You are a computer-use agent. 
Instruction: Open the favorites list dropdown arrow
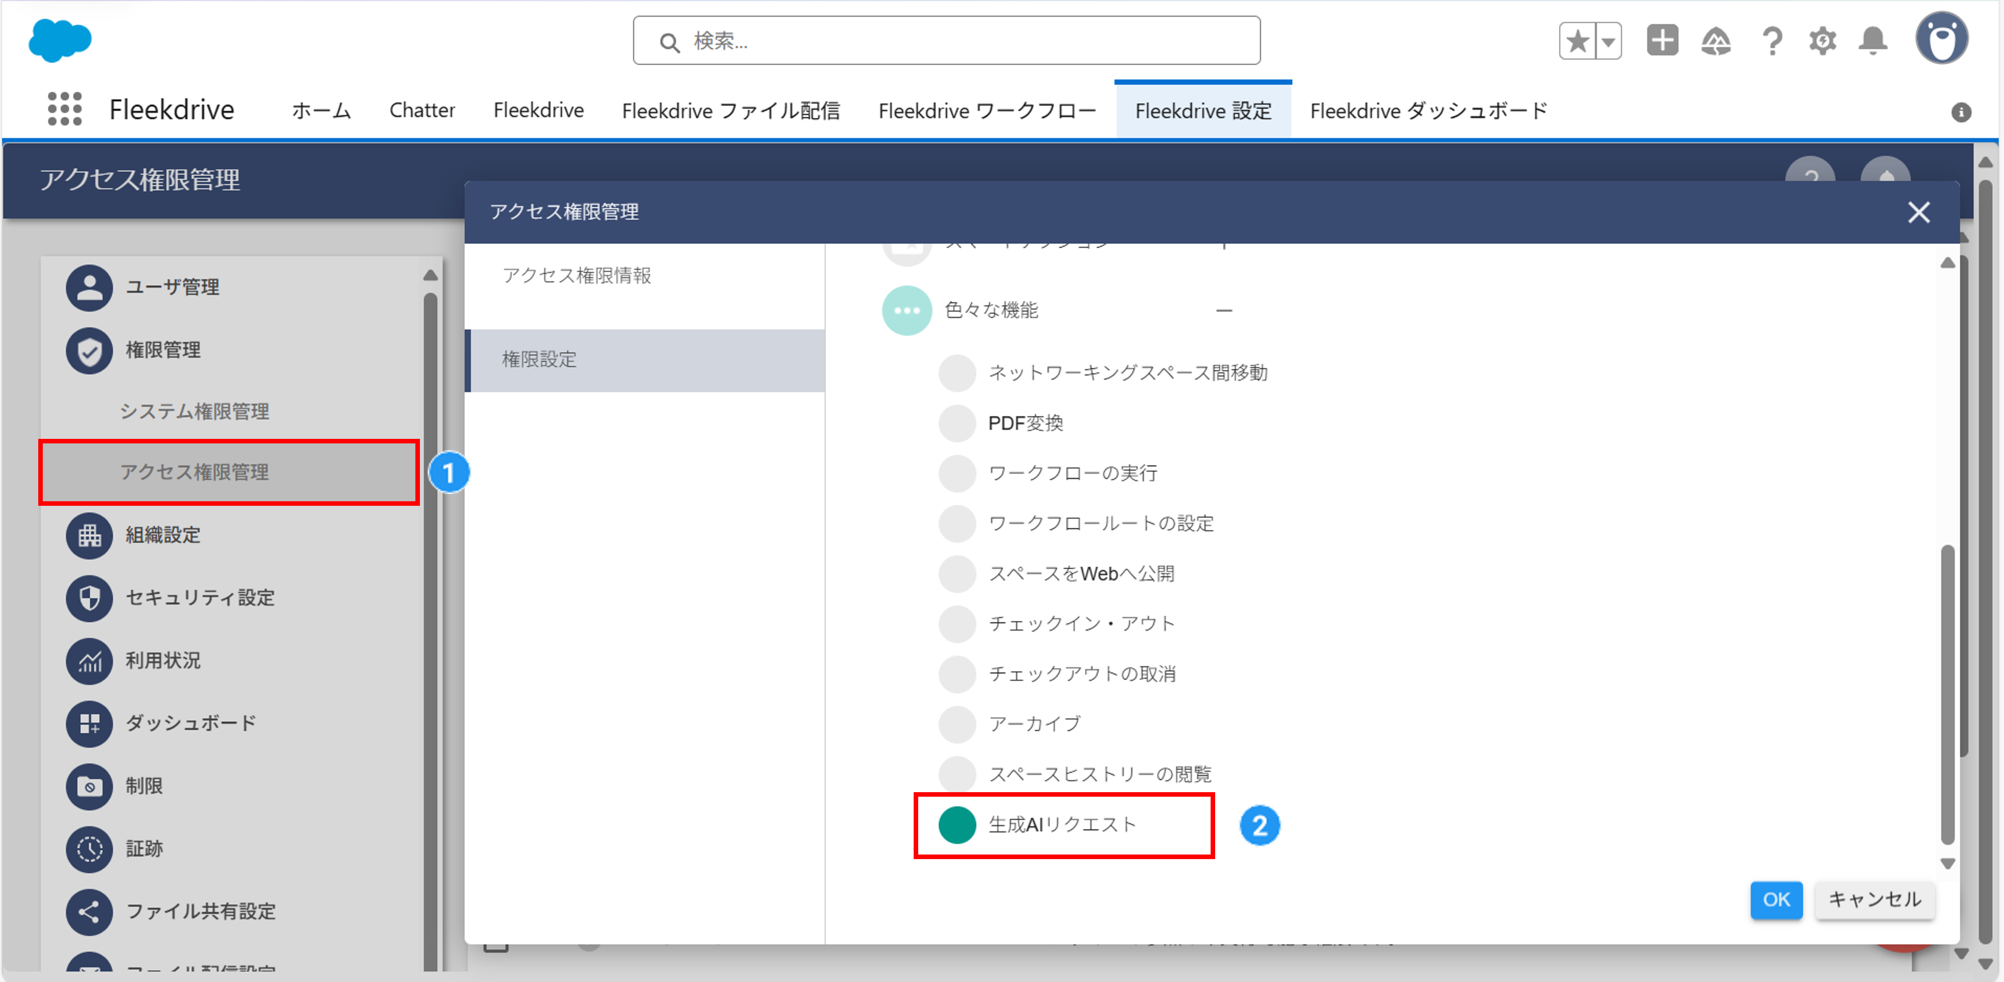pos(1609,41)
